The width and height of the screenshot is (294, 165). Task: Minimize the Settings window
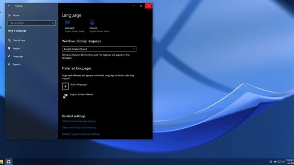point(134,6)
